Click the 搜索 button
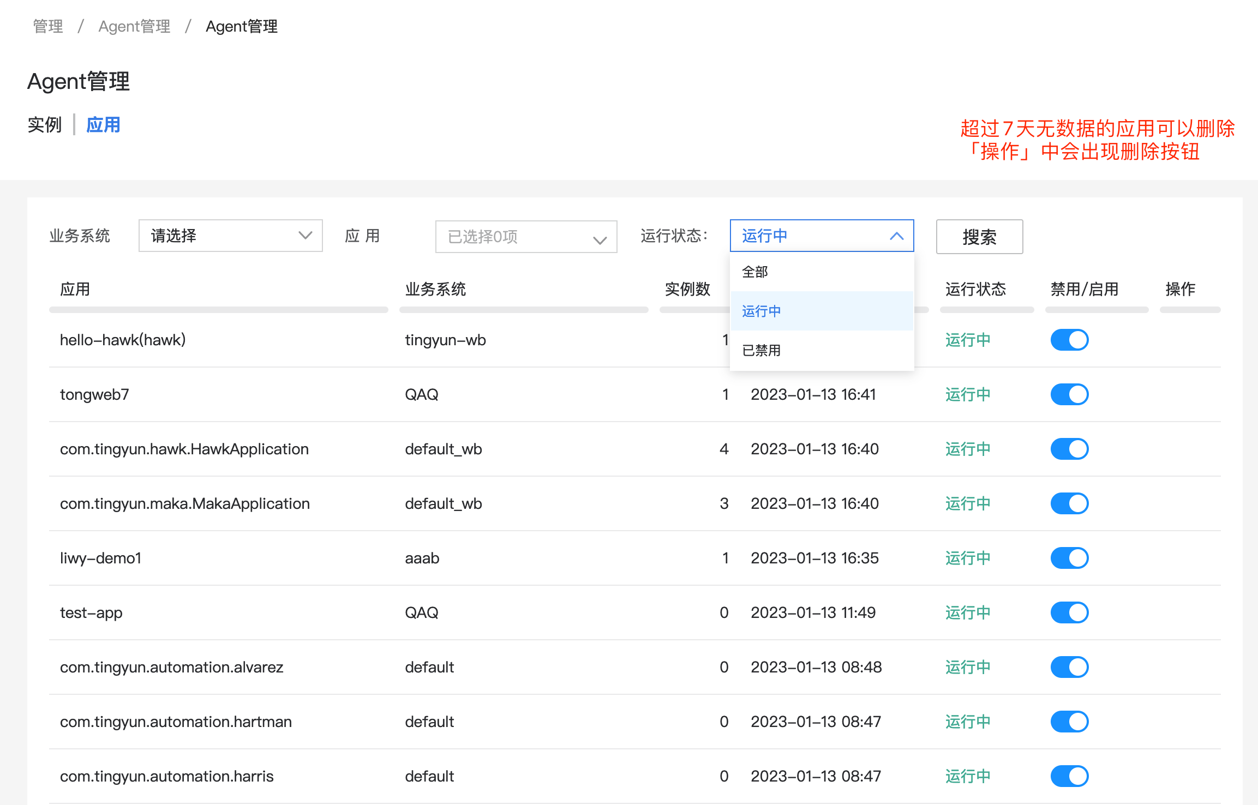Viewport: 1258px width, 805px height. [979, 236]
